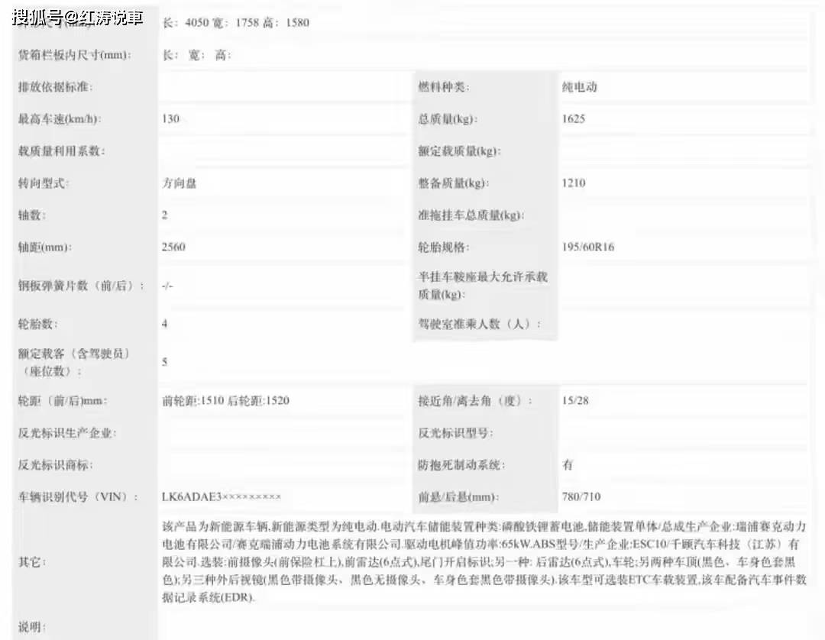This screenshot has width=825, height=640.
Task: Select the front and rear track width values
Action: click(x=225, y=401)
